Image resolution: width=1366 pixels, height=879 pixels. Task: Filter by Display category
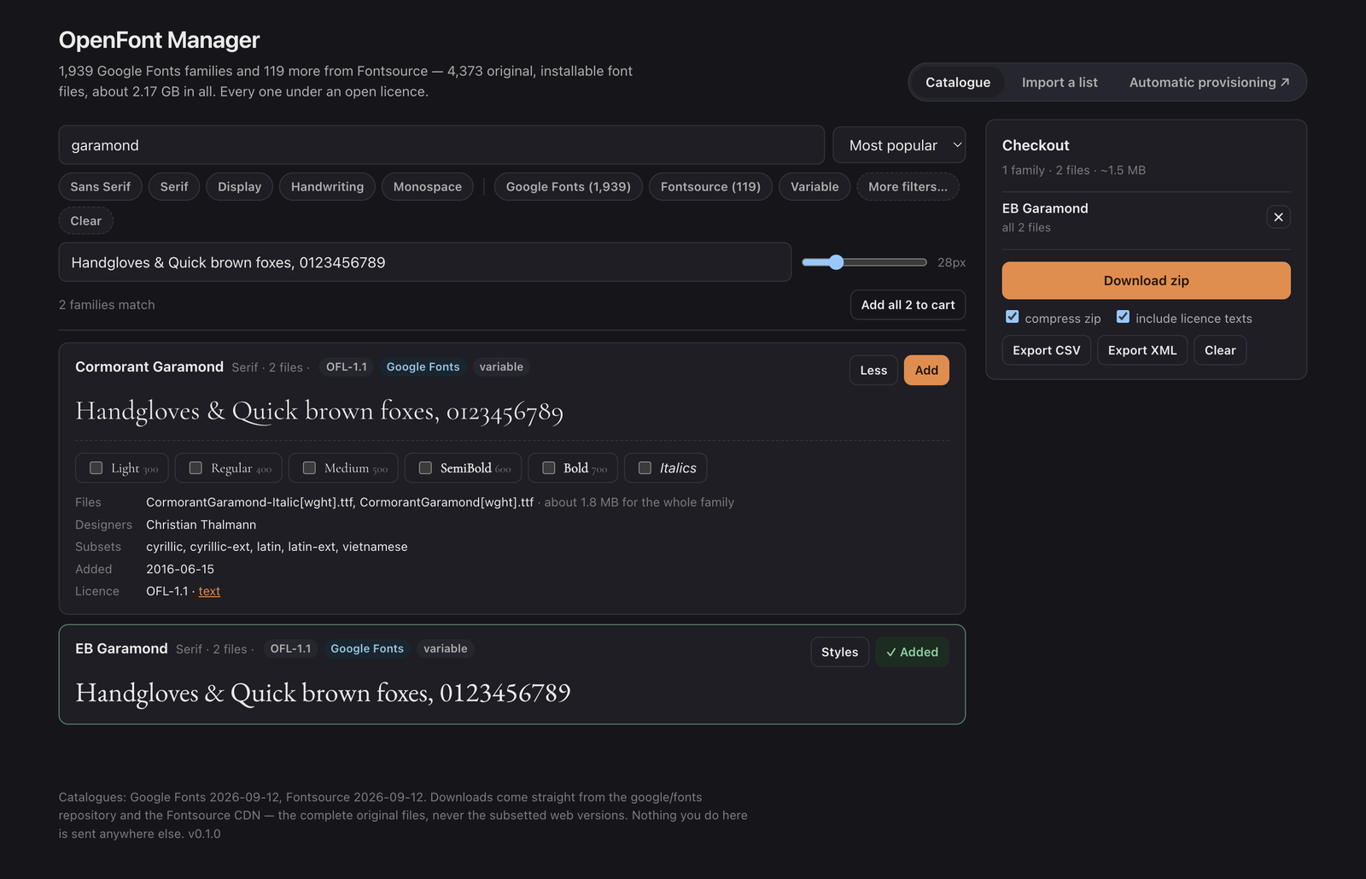point(239,187)
